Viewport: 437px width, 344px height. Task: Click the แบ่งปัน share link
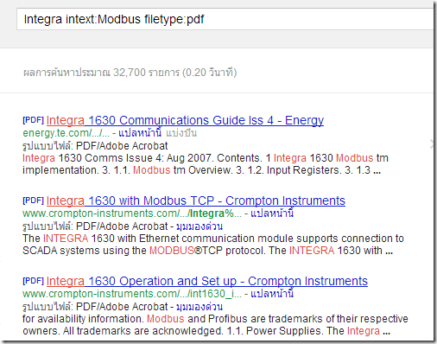click(181, 133)
